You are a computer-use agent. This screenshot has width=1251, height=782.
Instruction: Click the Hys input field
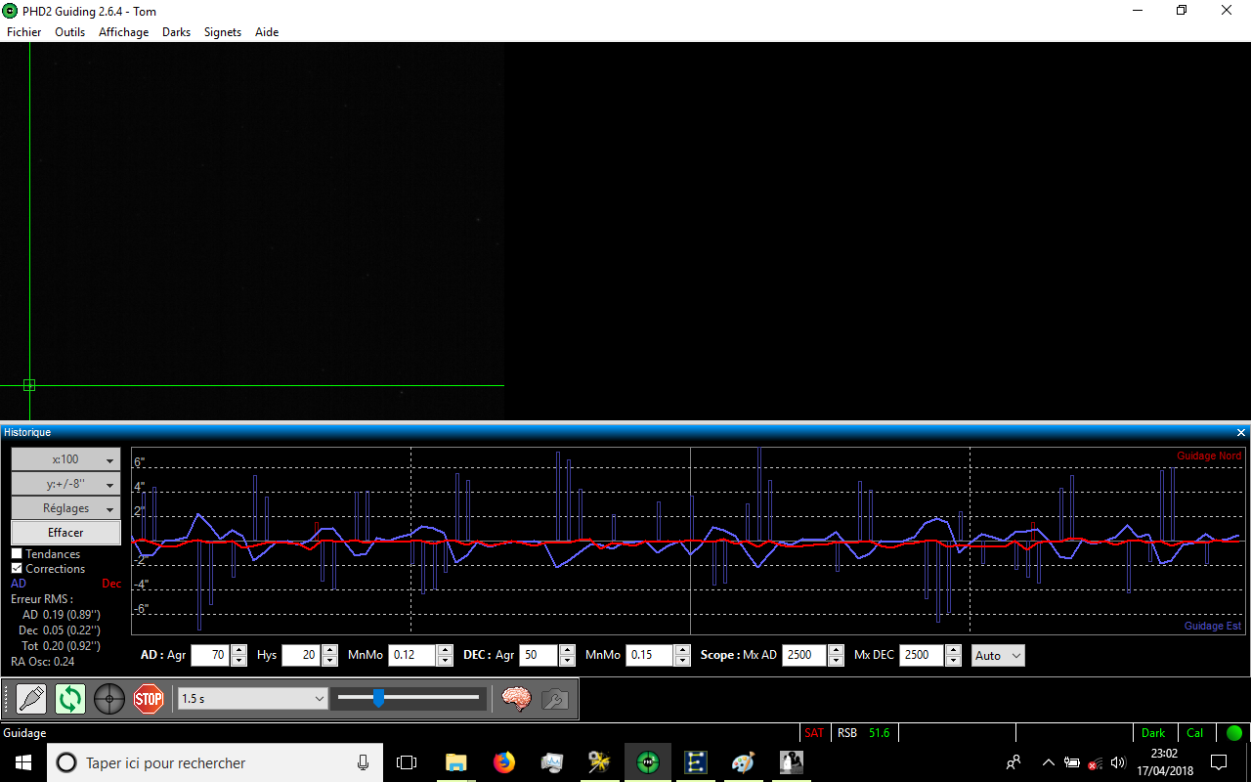click(x=301, y=655)
